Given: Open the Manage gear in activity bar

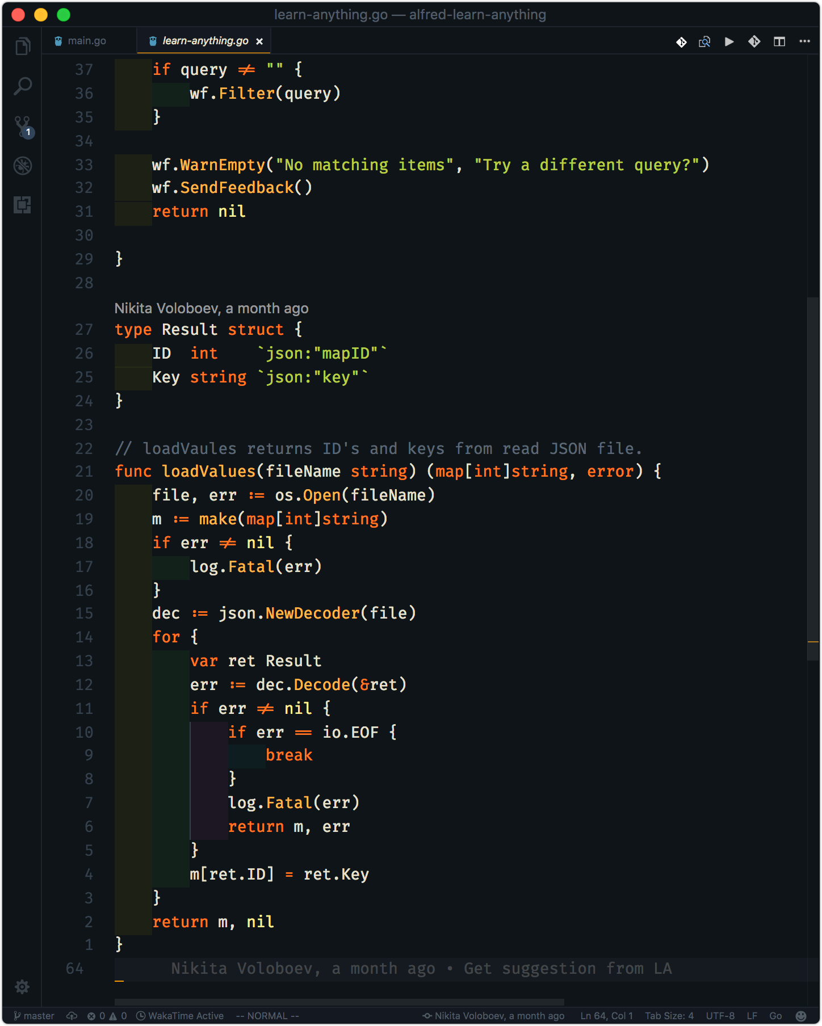Looking at the screenshot, I should [22, 987].
